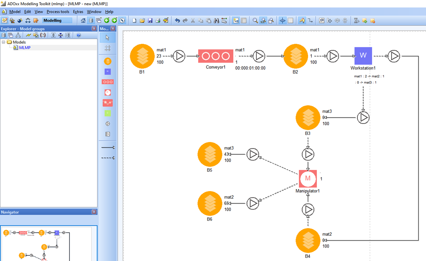
Task: Click the hourglass simulation icon
Action: [x=357, y=20]
